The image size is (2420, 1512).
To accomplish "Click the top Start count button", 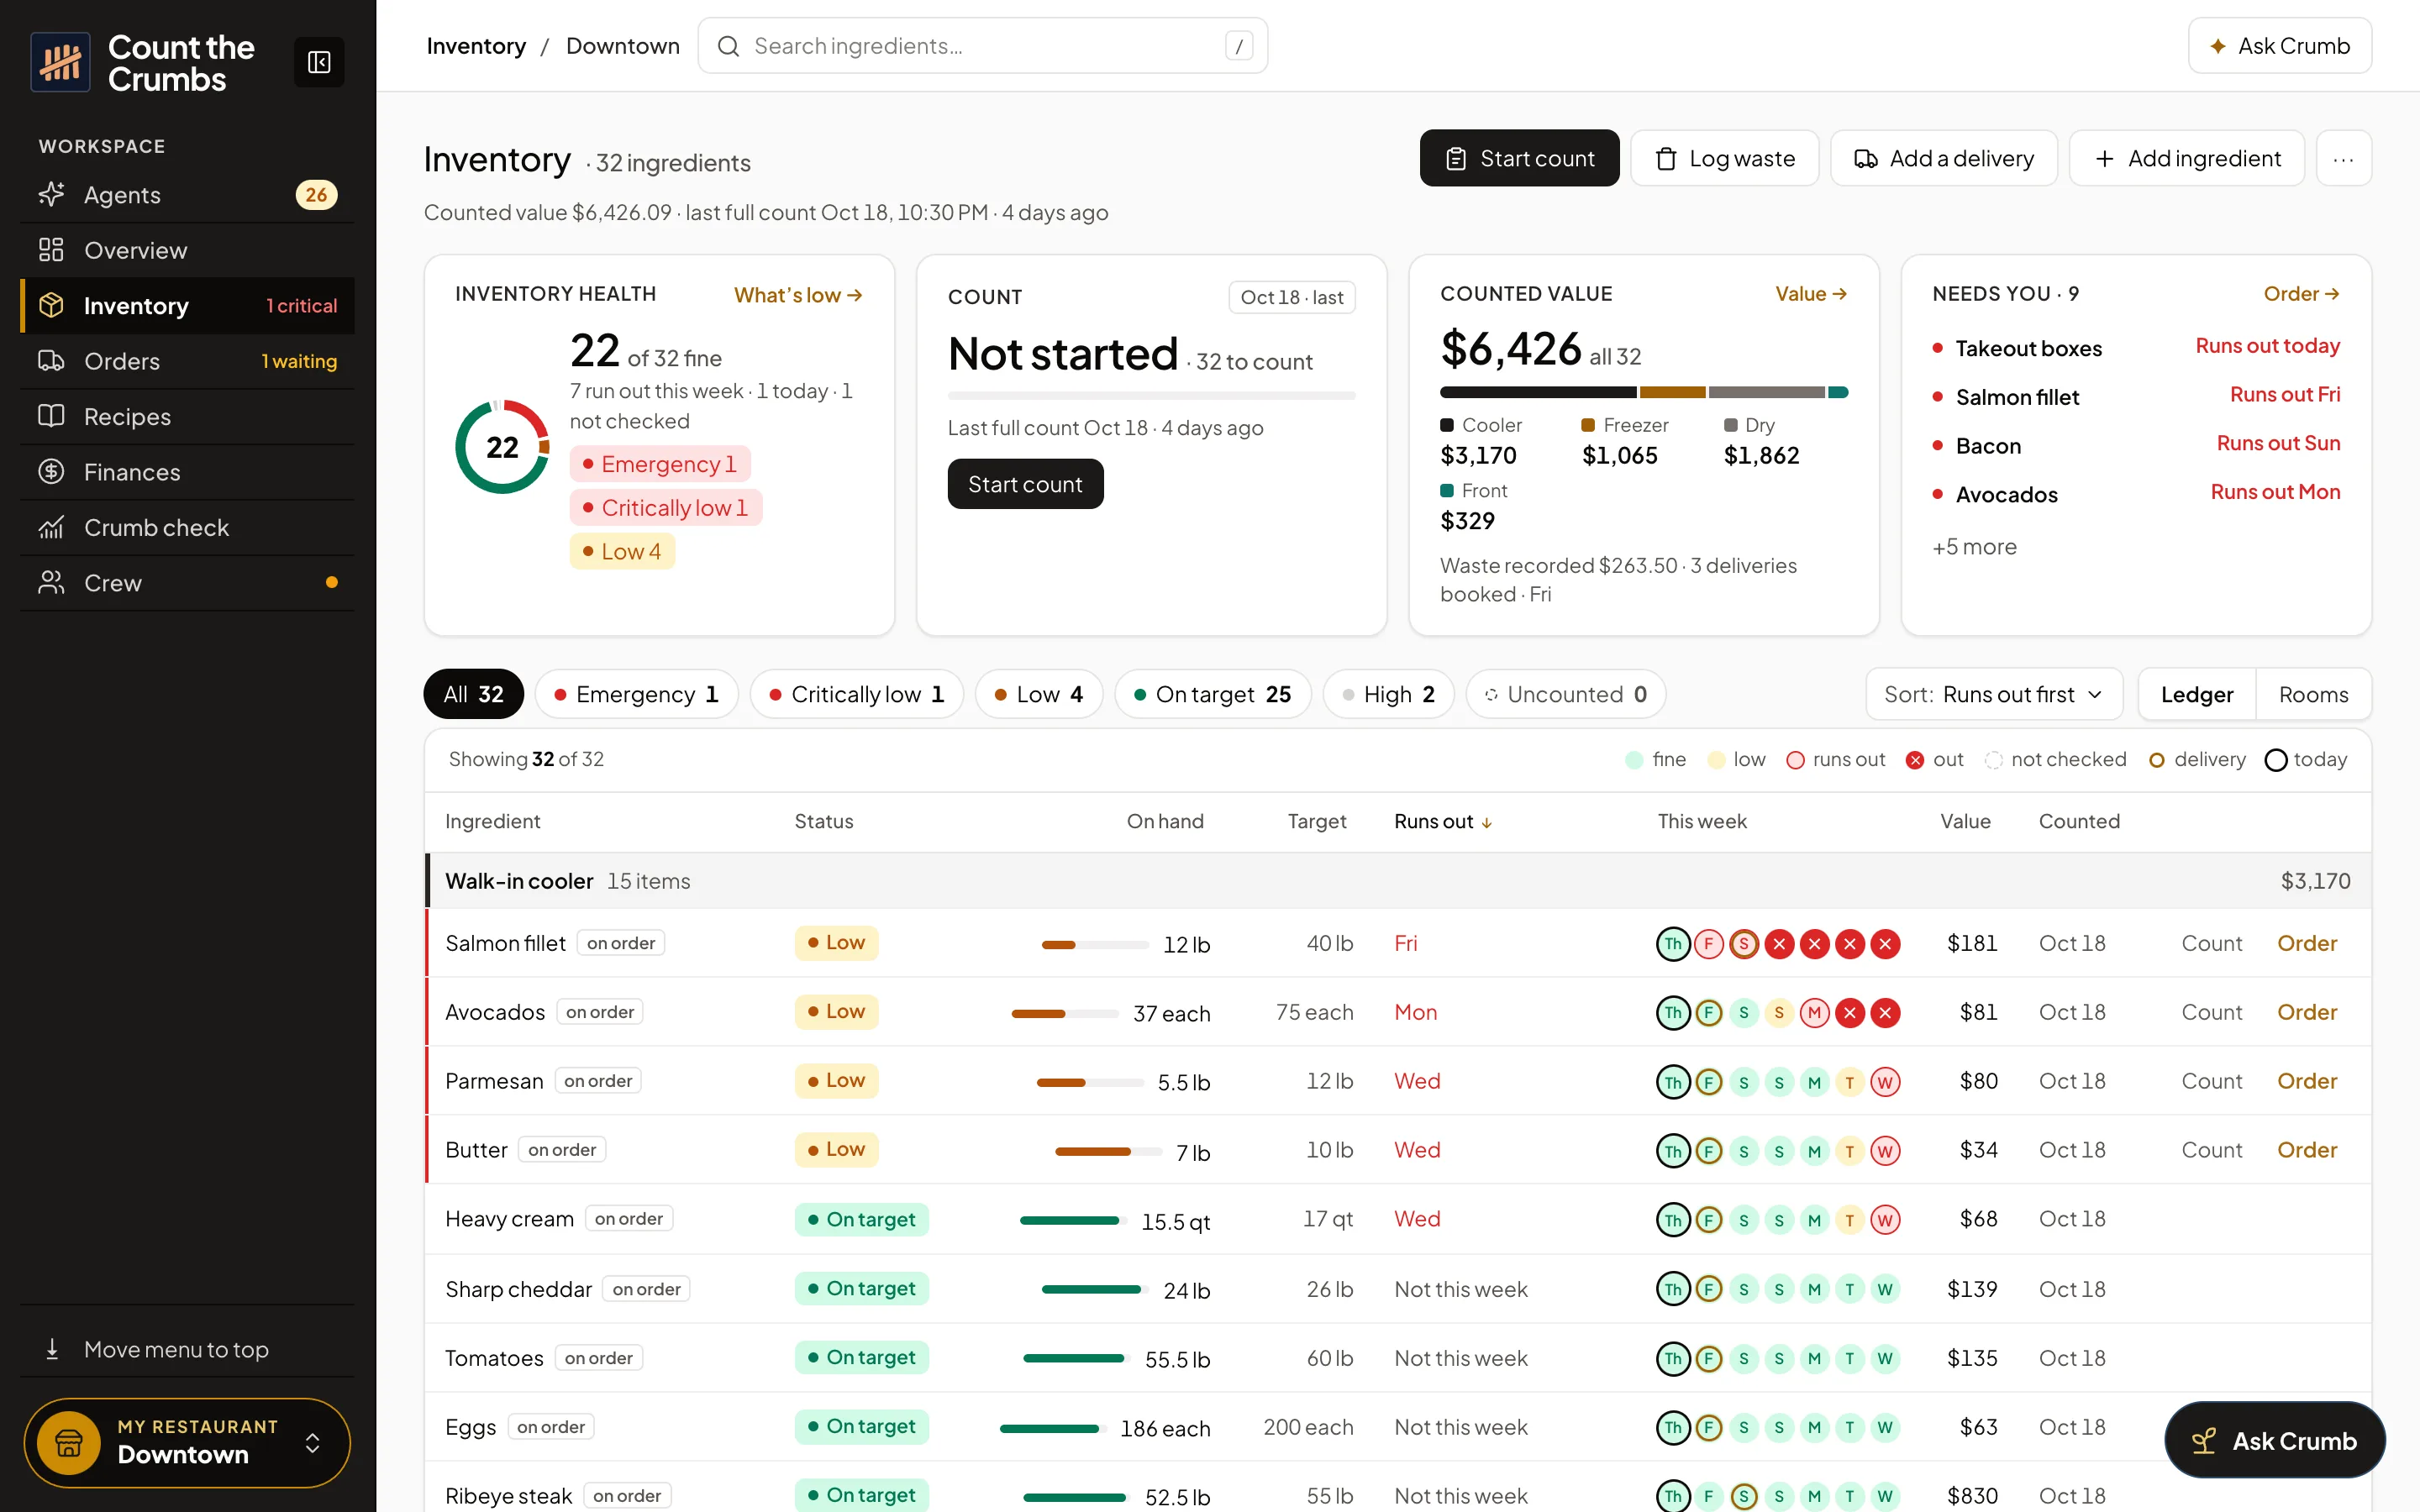I will pos(1519,158).
